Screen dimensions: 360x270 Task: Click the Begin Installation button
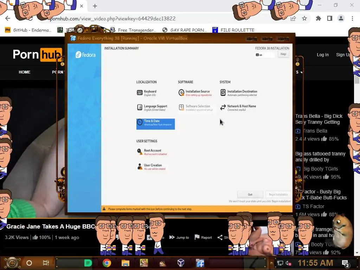click(x=278, y=194)
